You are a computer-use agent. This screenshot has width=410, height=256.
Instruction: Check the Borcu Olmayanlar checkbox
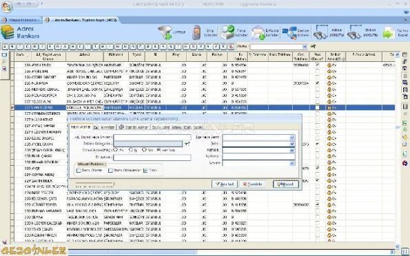tap(111, 170)
